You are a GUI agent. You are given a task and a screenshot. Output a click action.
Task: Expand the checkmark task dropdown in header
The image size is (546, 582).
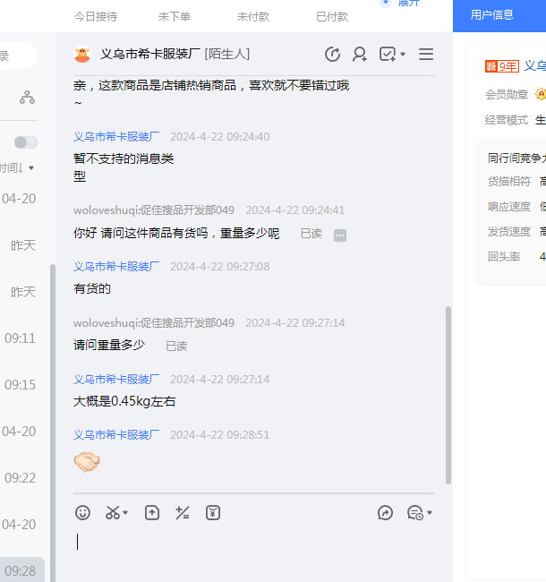point(403,56)
